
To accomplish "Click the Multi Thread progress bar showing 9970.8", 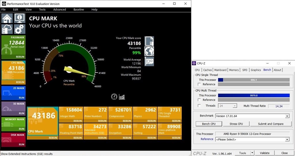I will (x=254, y=95).
